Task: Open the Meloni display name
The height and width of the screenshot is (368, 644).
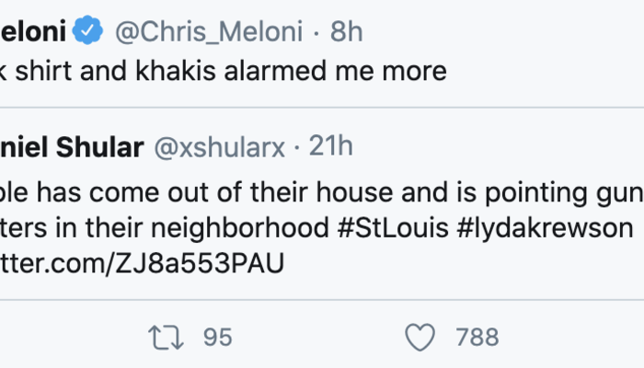Action: click(32, 32)
